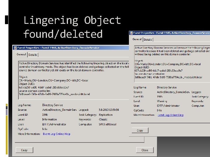This screenshot has height=157, width=210.
Task: Select OpCode value Info in Event 1946 window
Action: [45, 129]
